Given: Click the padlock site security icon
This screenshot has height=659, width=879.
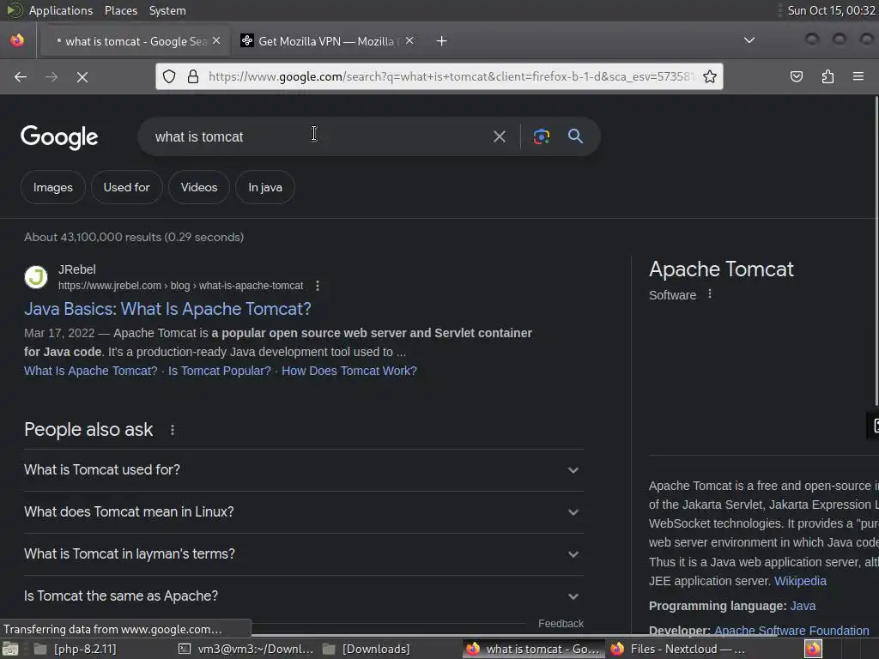Looking at the screenshot, I should (193, 76).
